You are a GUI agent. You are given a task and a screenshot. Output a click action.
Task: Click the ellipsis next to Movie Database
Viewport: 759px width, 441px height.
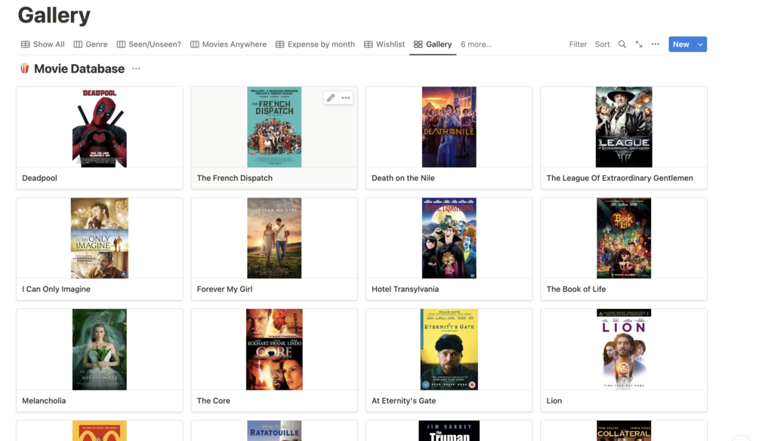coord(136,69)
